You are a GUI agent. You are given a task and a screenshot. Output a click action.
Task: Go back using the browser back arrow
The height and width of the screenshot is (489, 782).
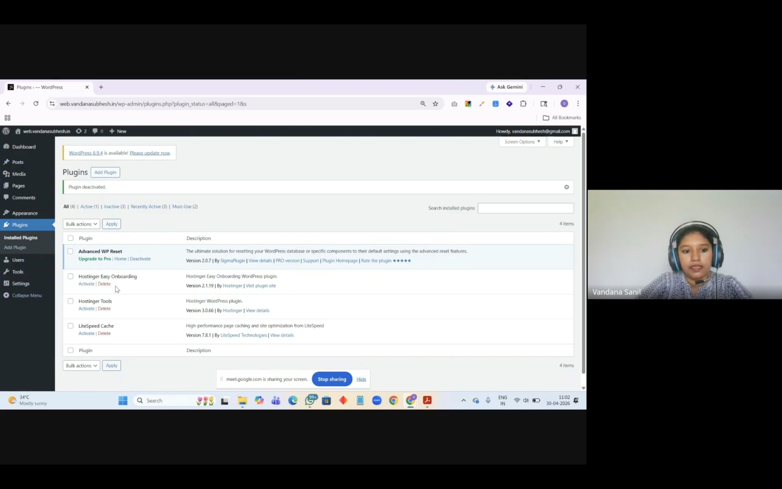9,104
